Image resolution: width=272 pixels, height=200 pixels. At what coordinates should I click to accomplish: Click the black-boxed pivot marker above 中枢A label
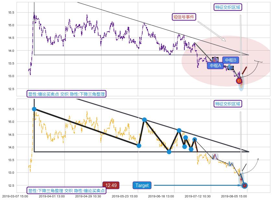coord(215,60)
